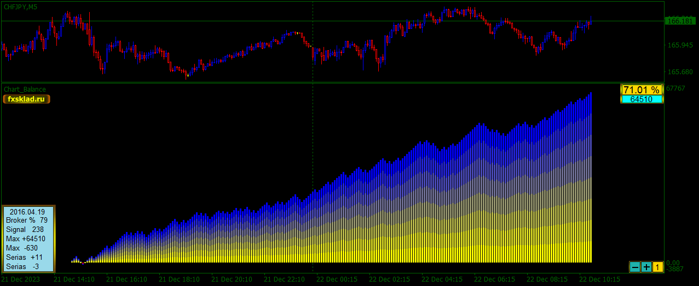Click the minus zoom button

click(635, 267)
